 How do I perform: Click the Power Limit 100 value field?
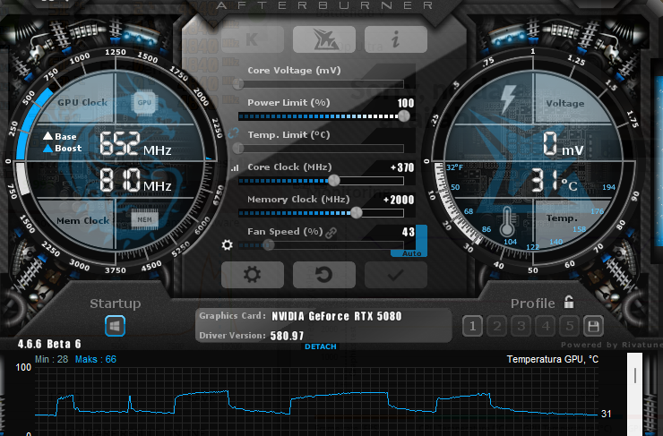(x=406, y=103)
